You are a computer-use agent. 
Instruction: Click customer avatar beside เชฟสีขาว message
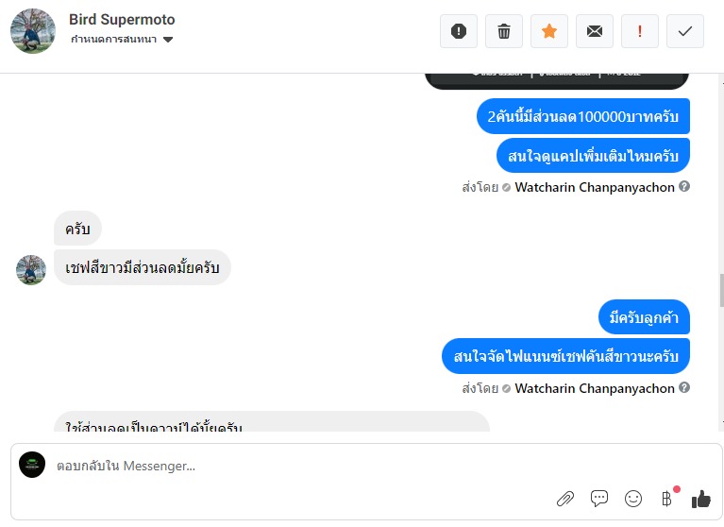(x=31, y=269)
